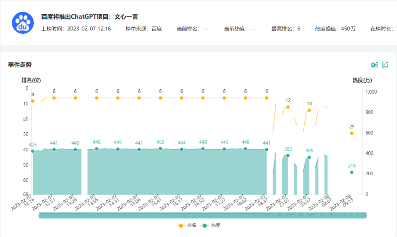Screen dimensions: 397x237
Task: Click the headline 百度将推出ChatGPT项目：文心一言
Action: [x=89, y=17]
